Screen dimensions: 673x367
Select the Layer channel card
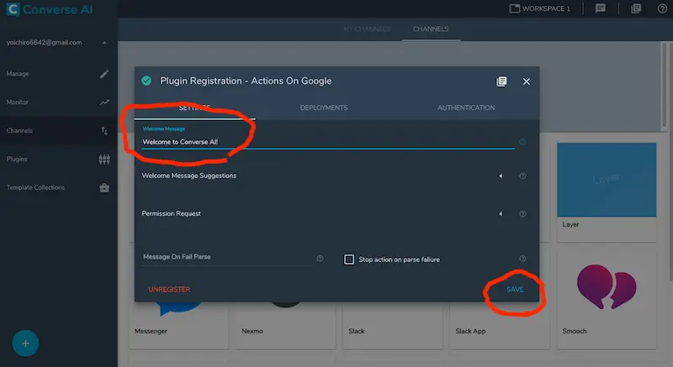(x=607, y=192)
